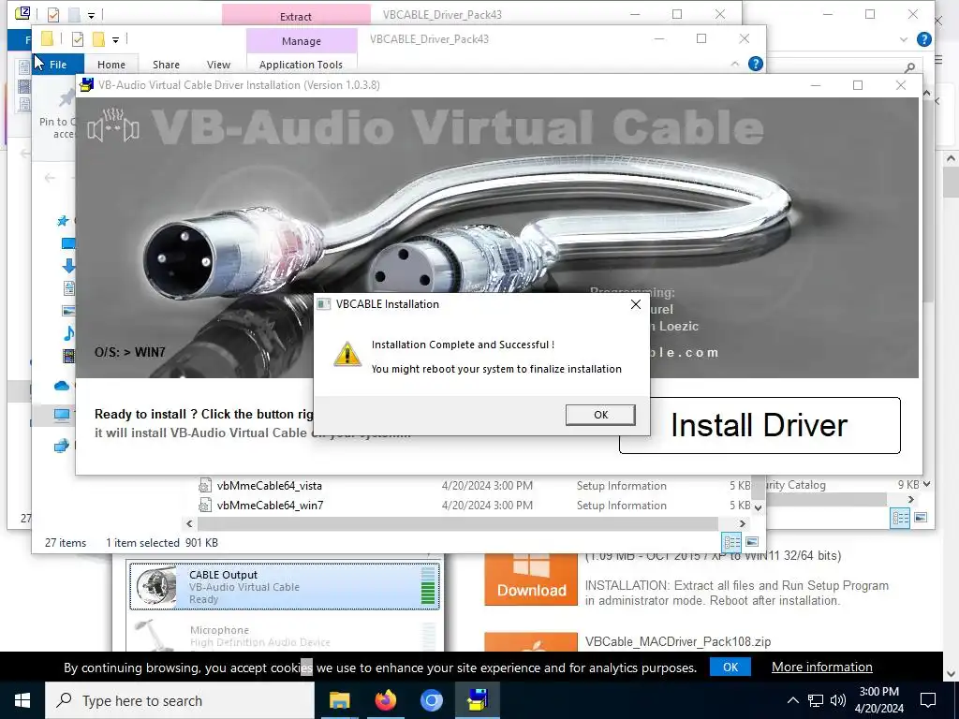The height and width of the screenshot is (719, 959).
Task: Click the VB-Audio installer title bar icon
Action: 87,85
